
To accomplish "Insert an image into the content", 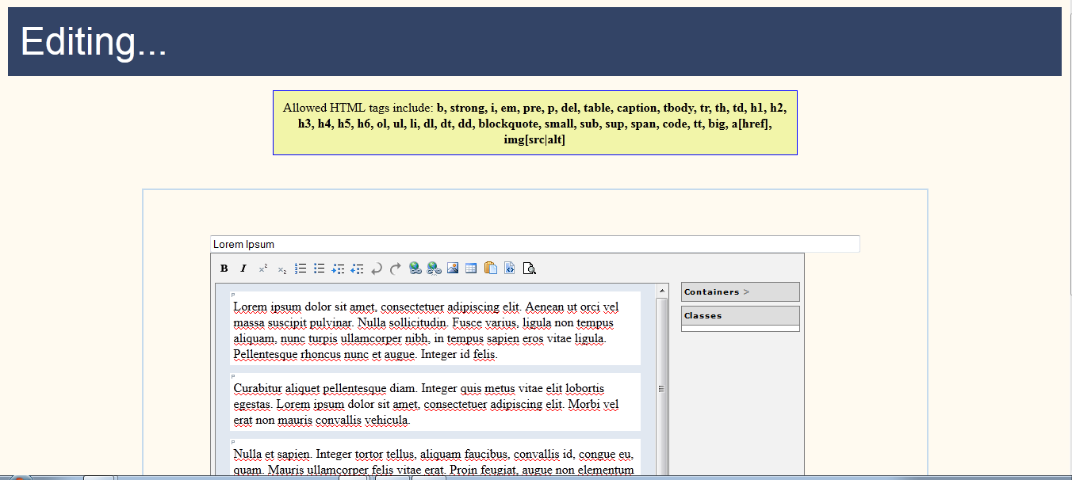I will 453,268.
